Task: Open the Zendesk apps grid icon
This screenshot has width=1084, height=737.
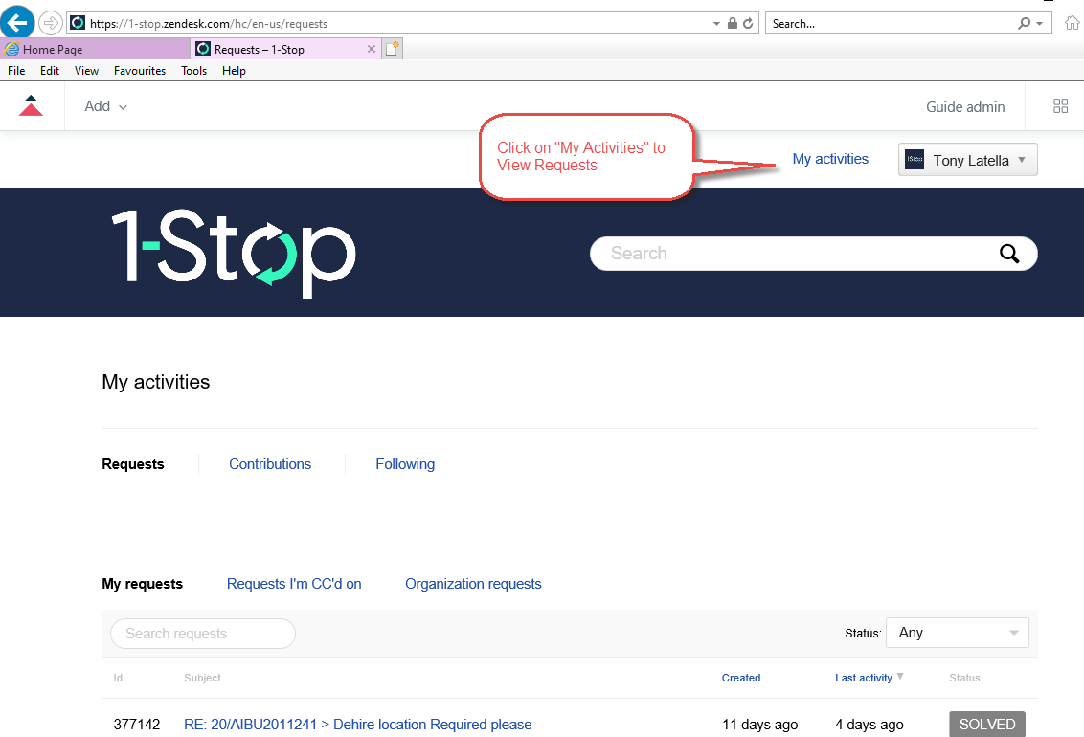Action: (x=1057, y=106)
